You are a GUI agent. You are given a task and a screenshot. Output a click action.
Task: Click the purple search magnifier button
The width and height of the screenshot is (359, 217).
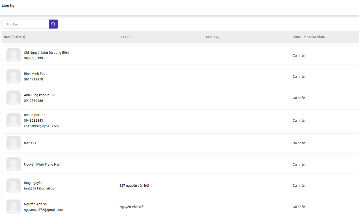tap(53, 24)
